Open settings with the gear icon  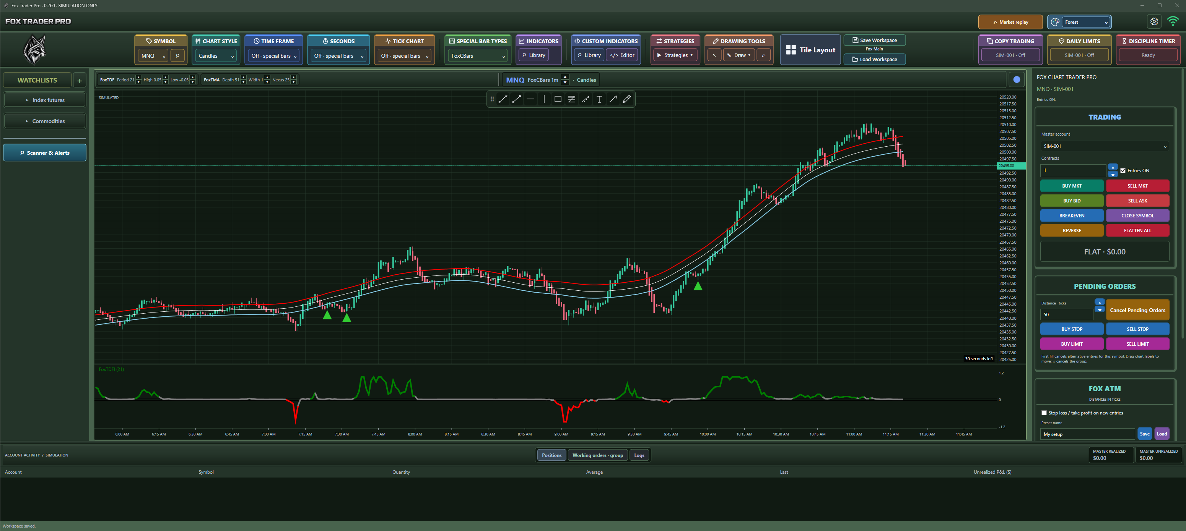pos(1154,22)
